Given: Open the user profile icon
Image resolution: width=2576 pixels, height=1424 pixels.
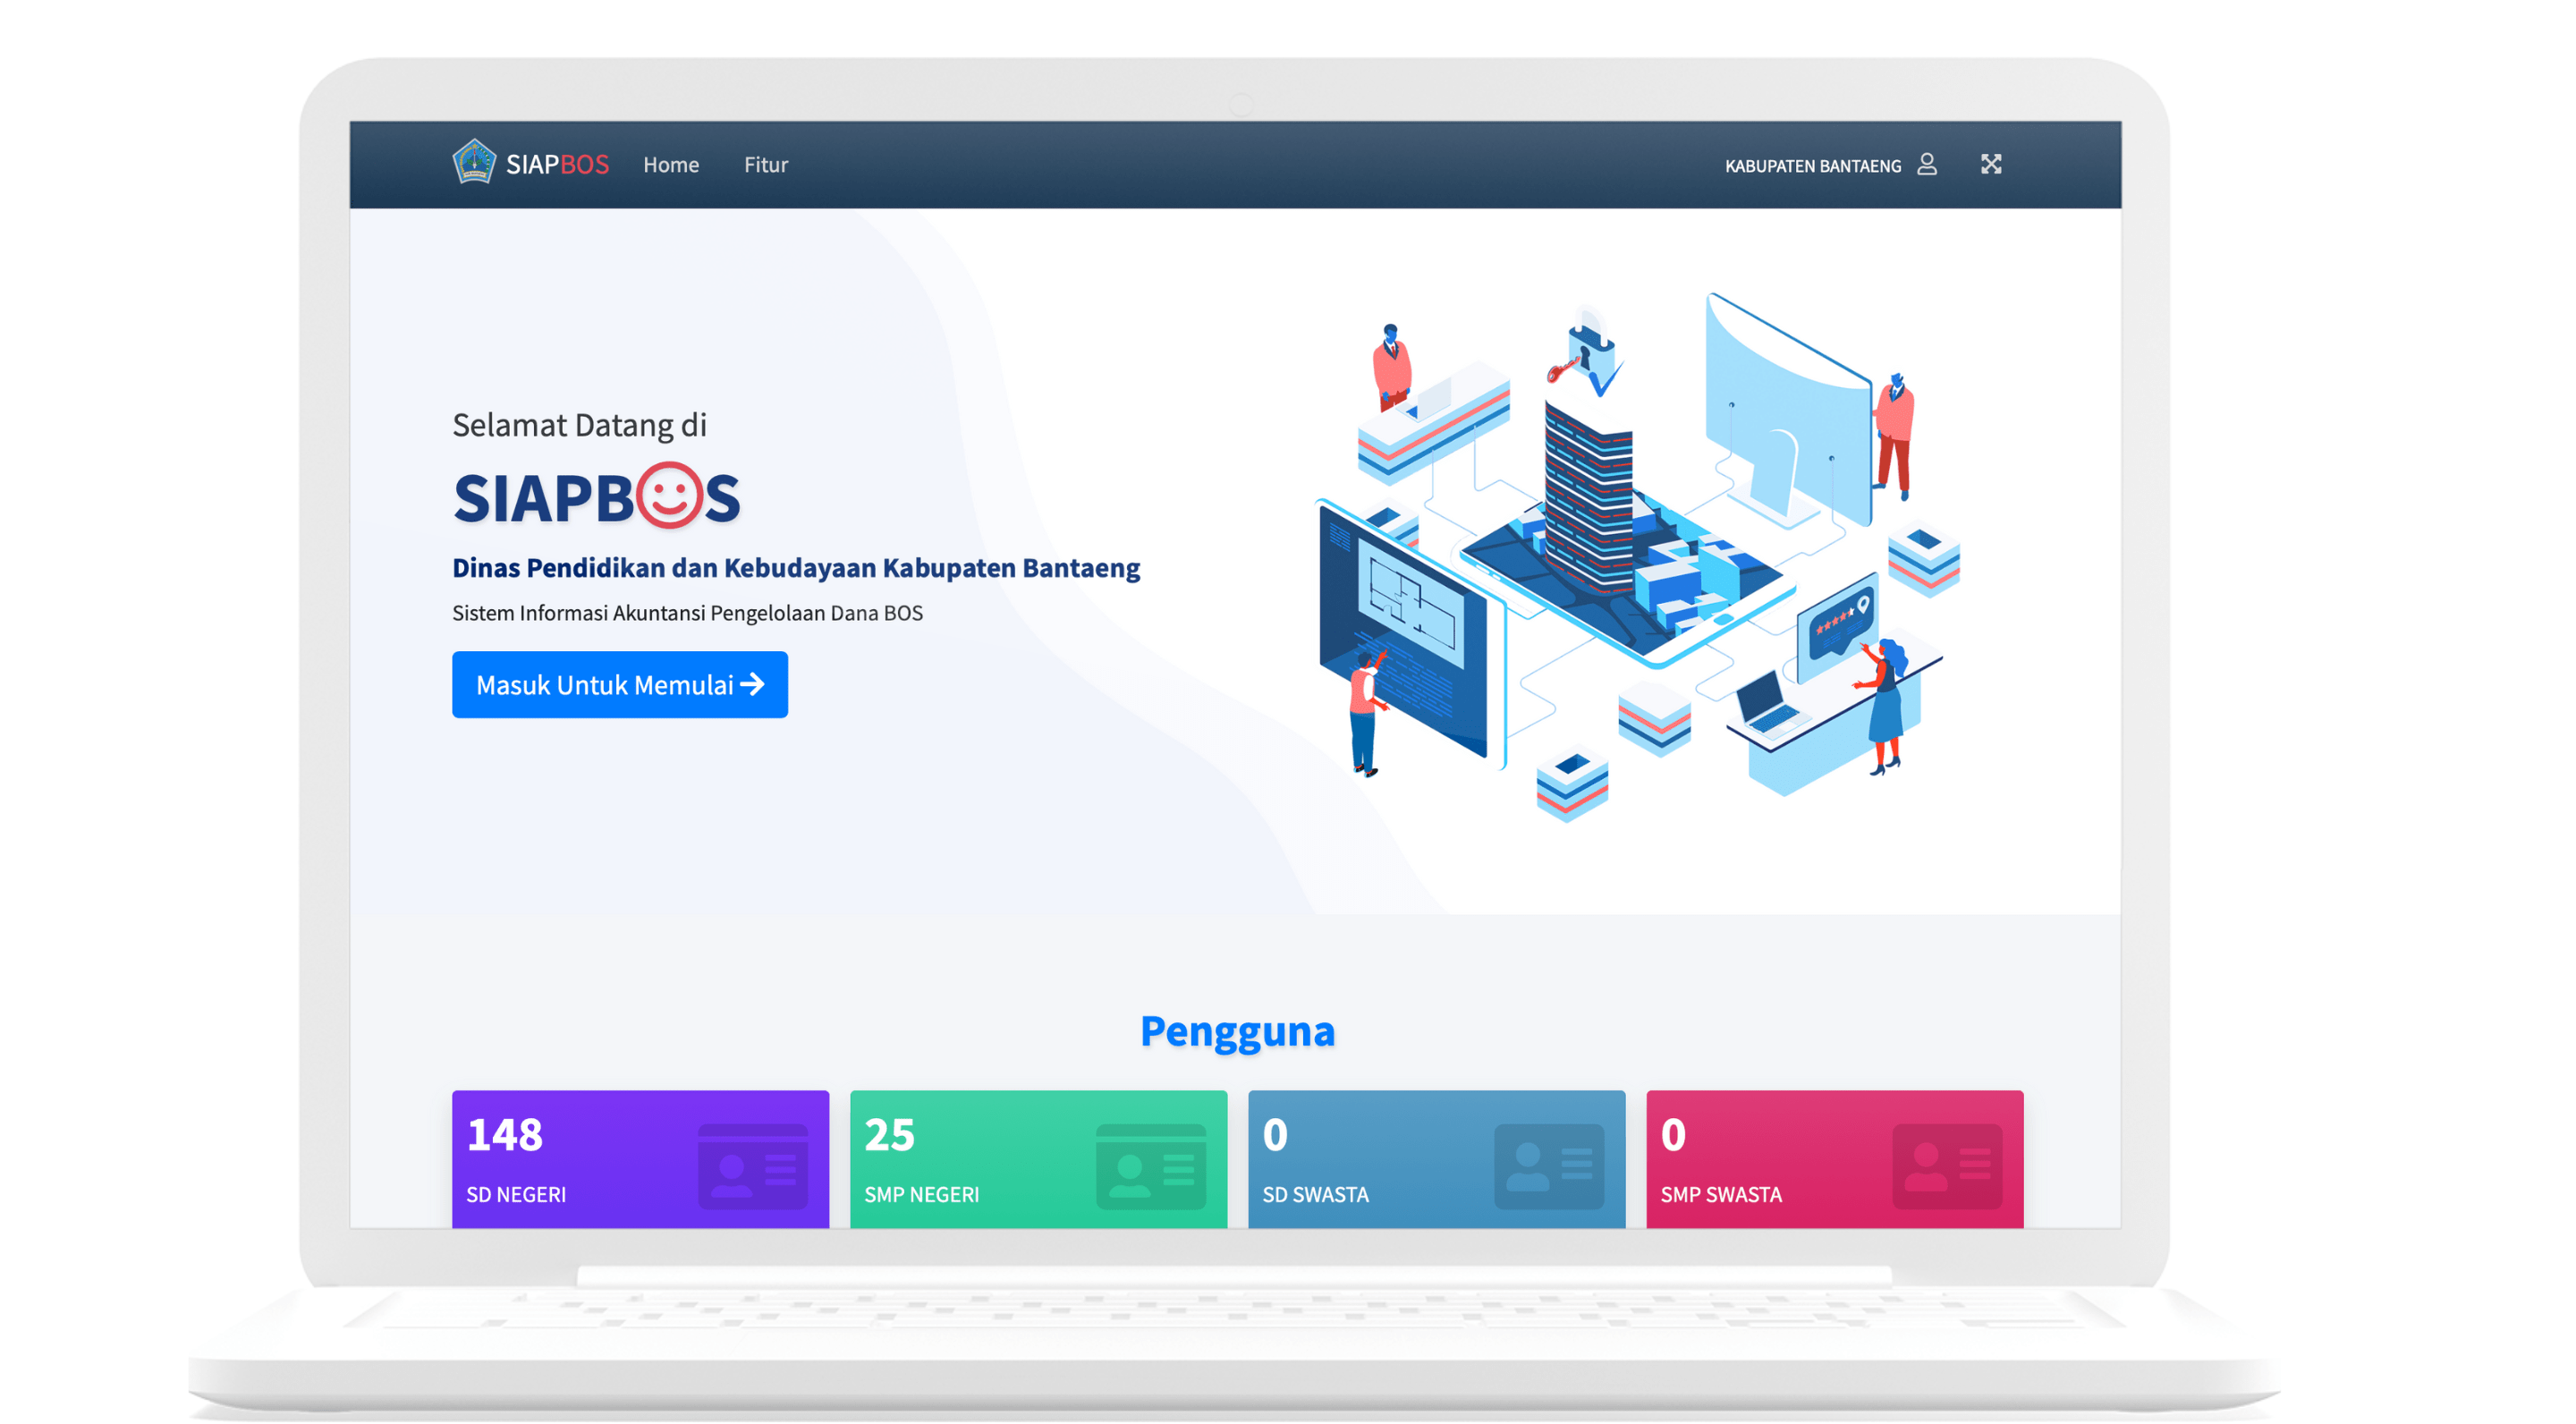Looking at the screenshot, I should 1927,165.
